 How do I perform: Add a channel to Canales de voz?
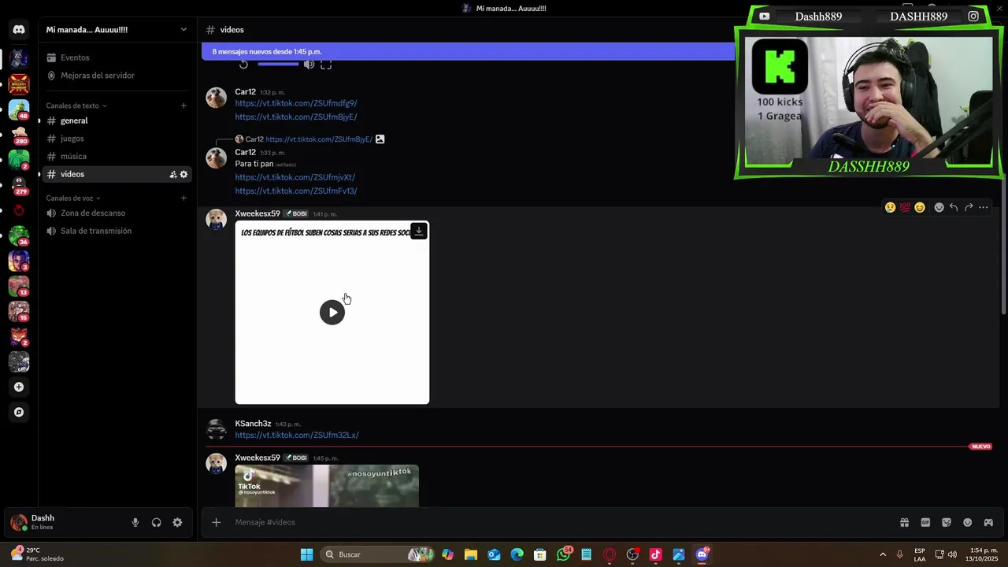click(183, 198)
